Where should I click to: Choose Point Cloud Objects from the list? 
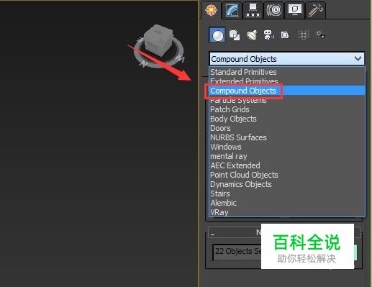click(287, 175)
